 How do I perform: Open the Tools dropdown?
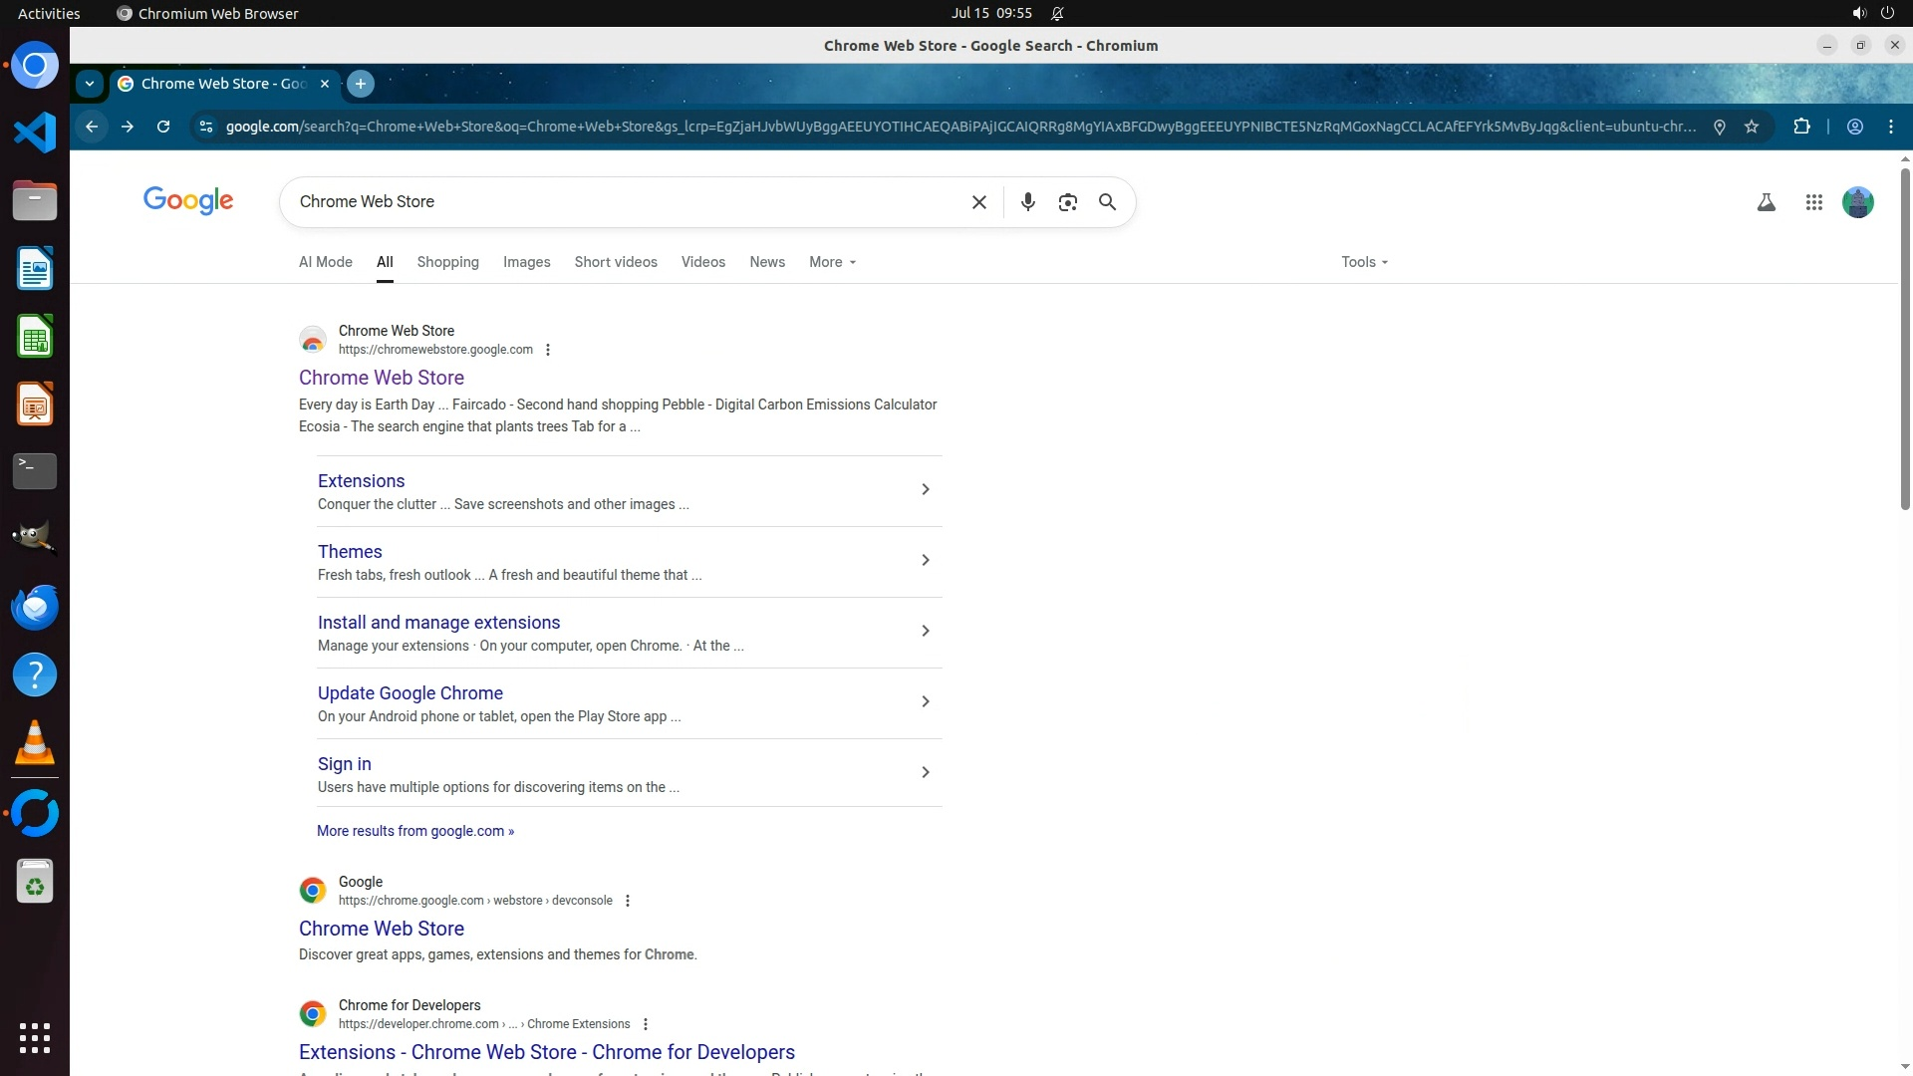pyautogui.click(x=1363, y=262)
